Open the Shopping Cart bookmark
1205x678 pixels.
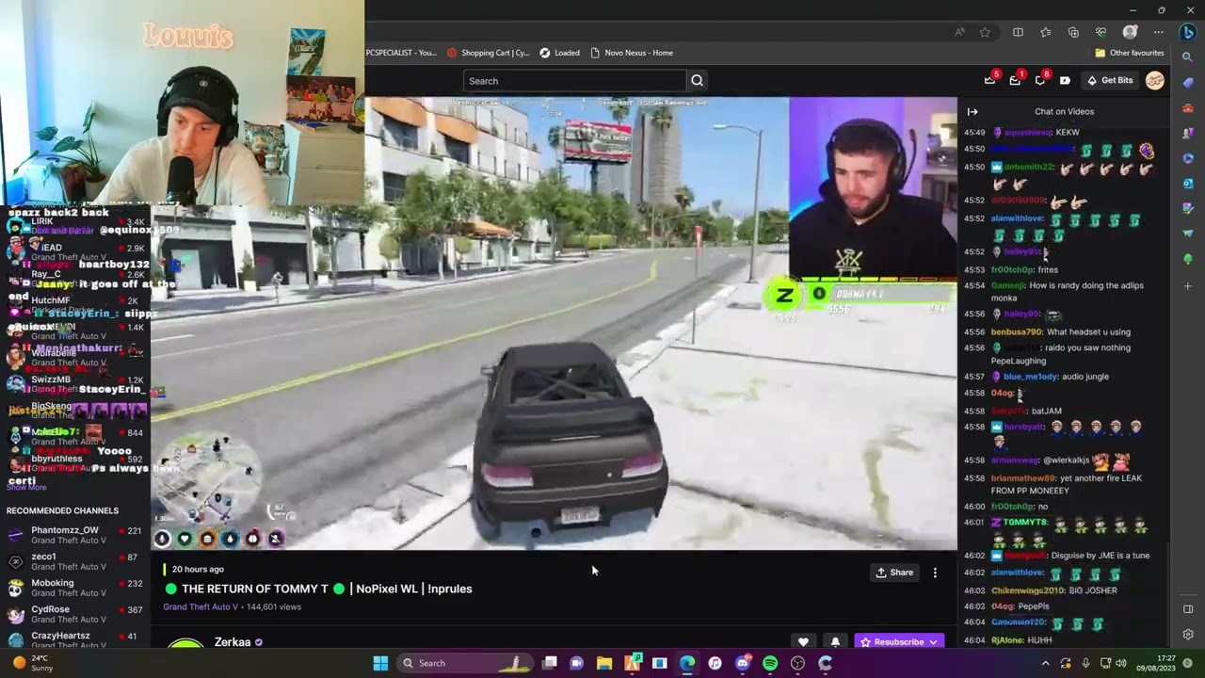tap(489, 53)
